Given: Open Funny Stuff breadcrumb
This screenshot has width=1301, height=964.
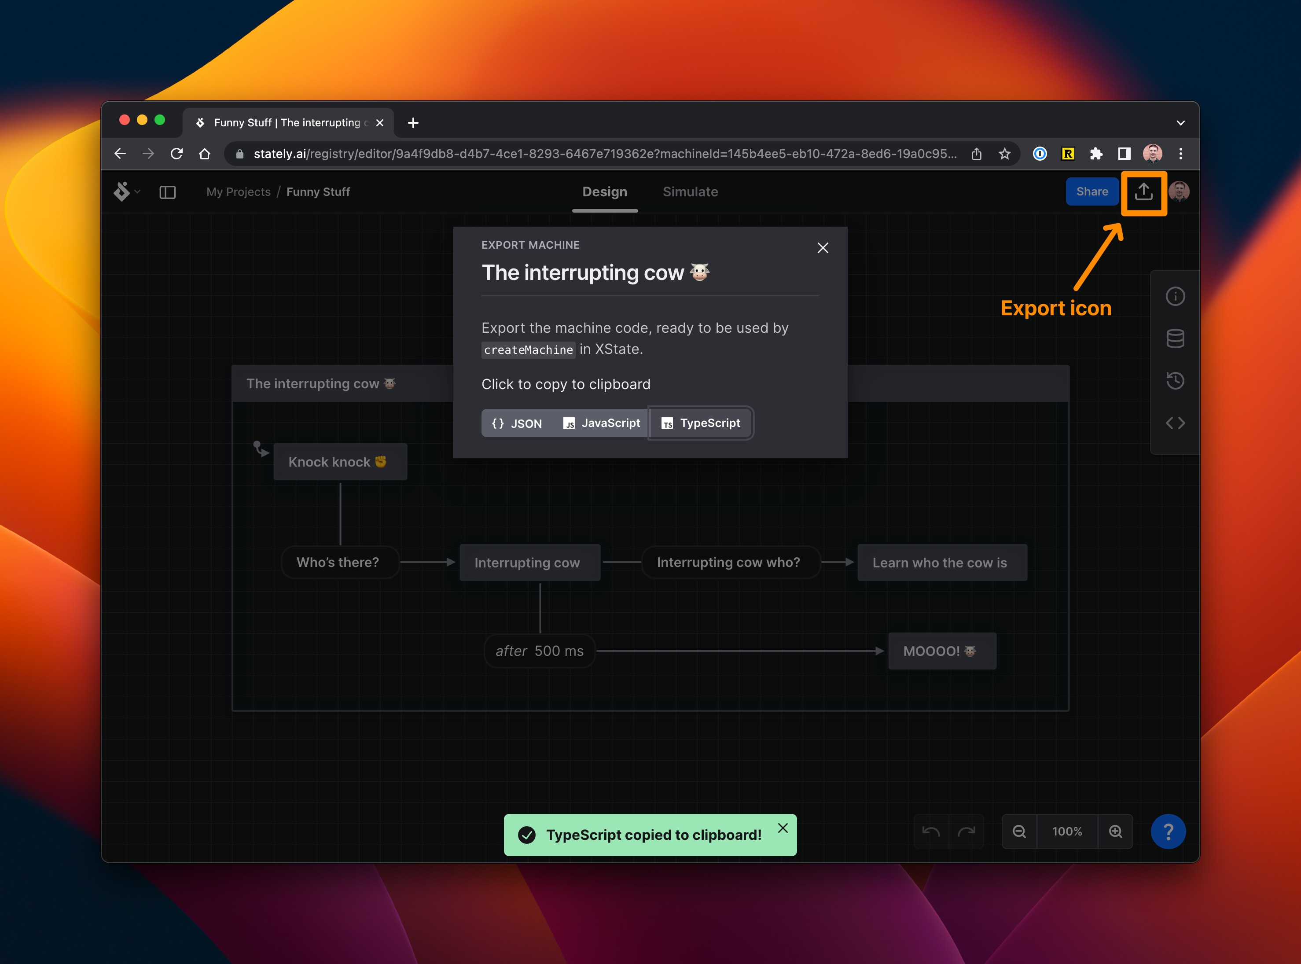Looking at the screenshot, I should tap(318, 192).
